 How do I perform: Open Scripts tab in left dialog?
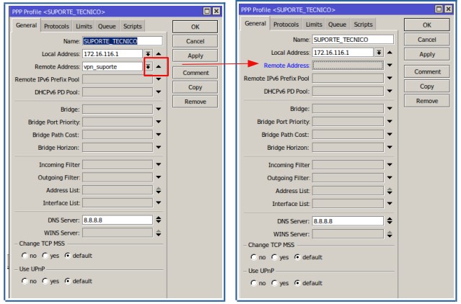tap(132, 26)
